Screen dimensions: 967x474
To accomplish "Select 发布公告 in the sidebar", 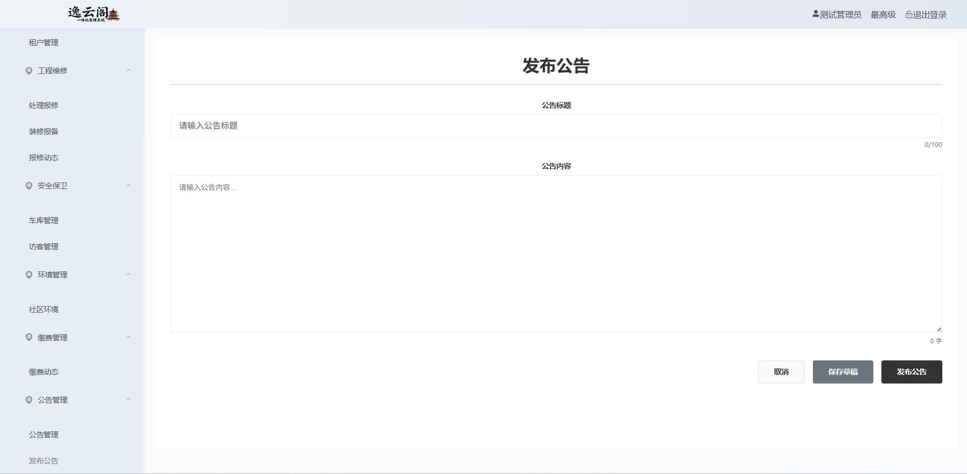I will 44,461.
